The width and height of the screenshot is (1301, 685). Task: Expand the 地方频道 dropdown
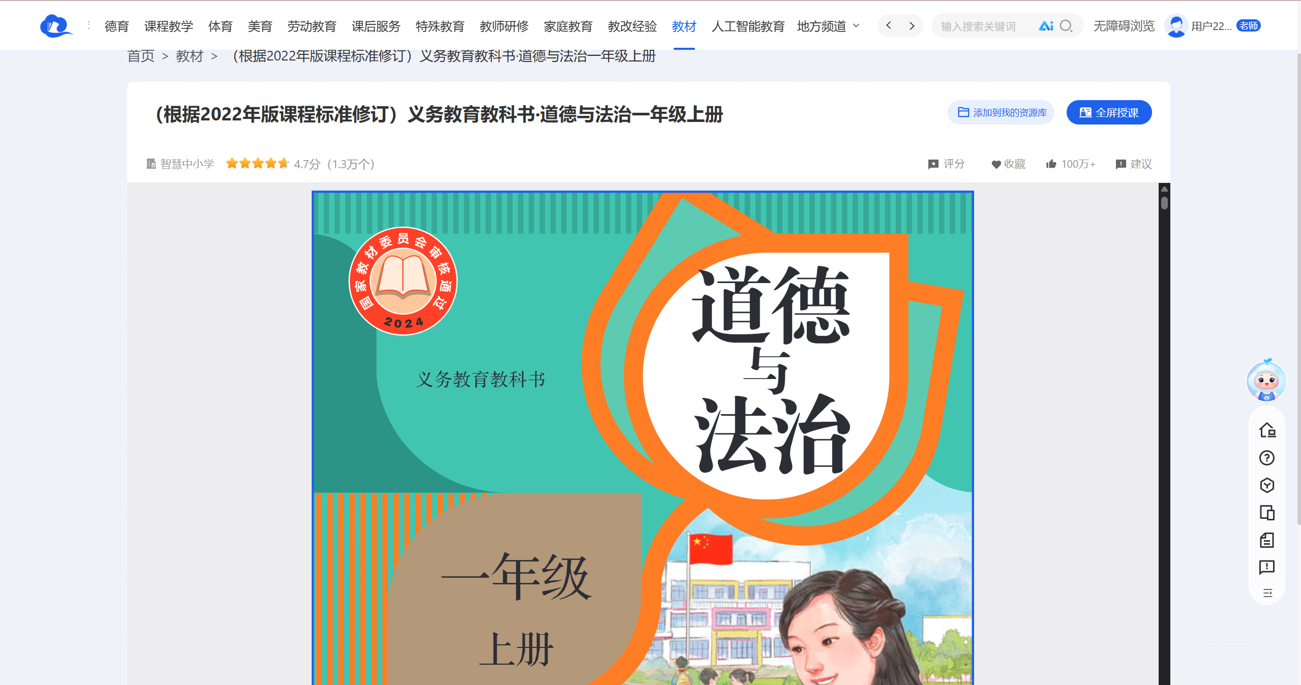pos(829,26)
